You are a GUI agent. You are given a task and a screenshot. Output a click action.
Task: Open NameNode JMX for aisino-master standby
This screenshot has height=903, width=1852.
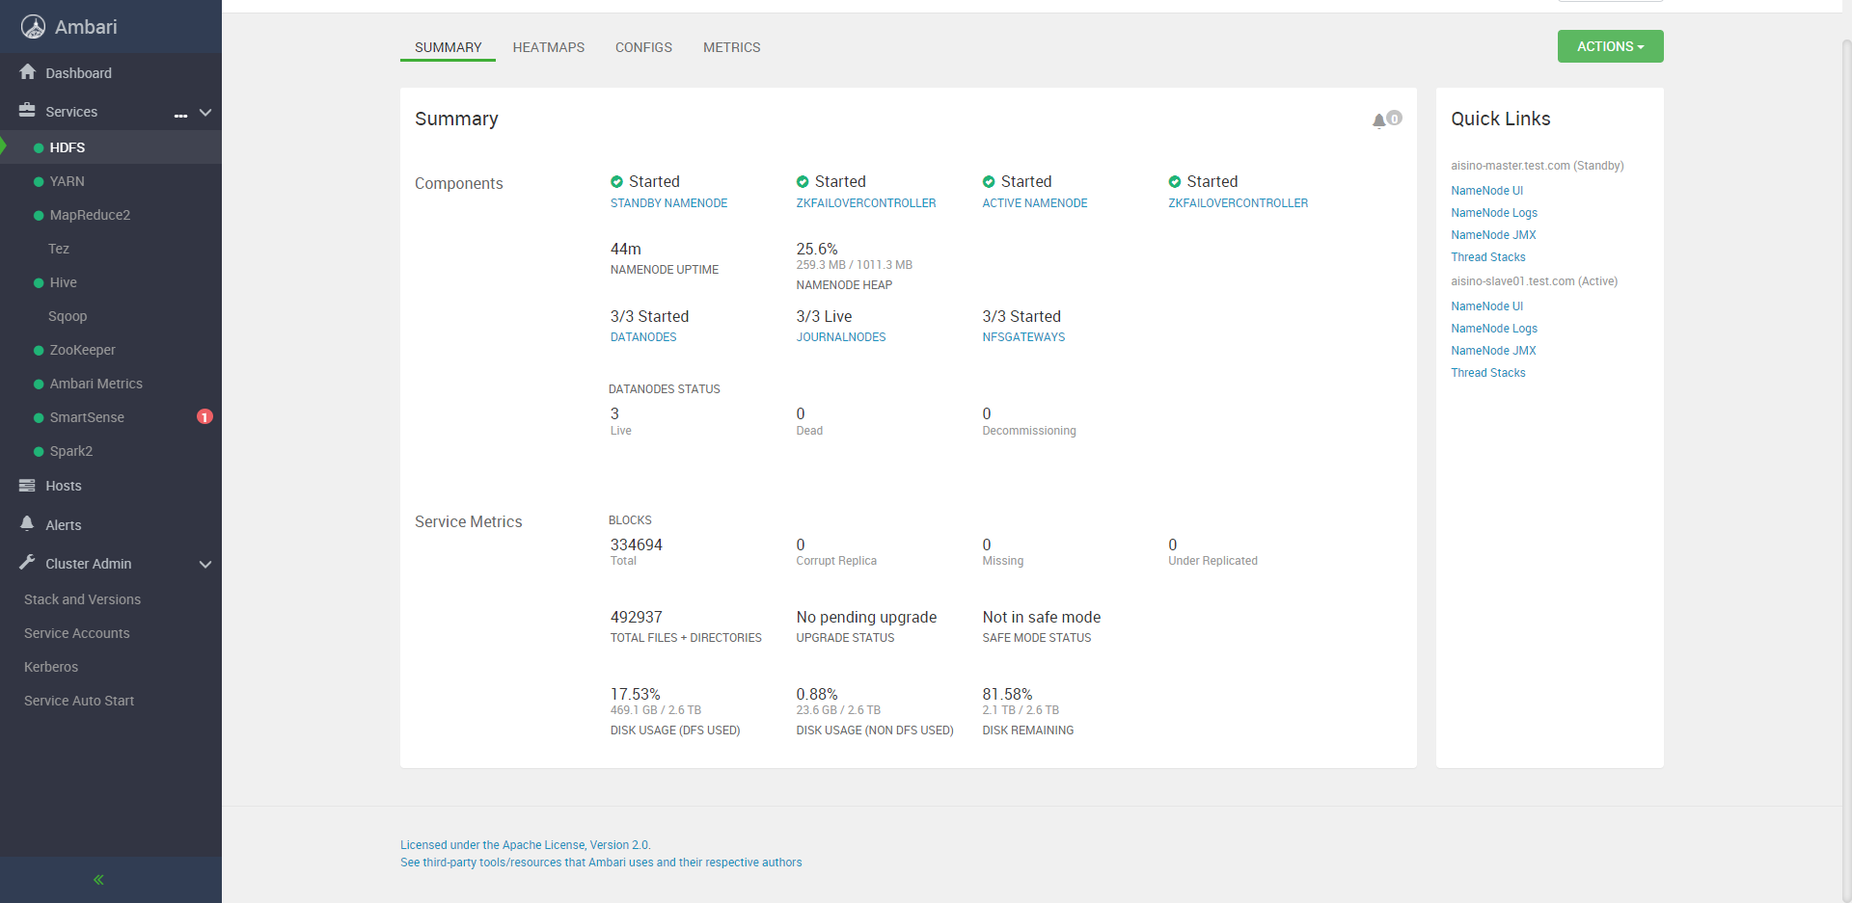(x=1493, y=235)
